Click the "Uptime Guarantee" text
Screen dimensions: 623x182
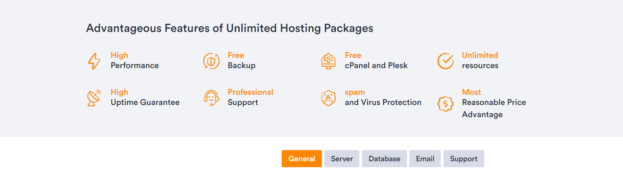point(145,102)
